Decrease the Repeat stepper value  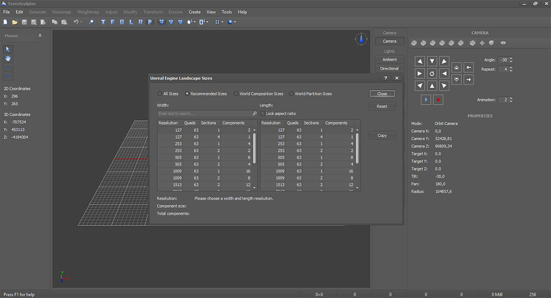[511, 71]
